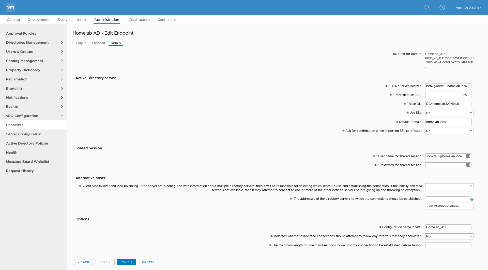Switch to the Endpoint wizard tab
Viewport: 488px width, 270px height.
click(x=99, y=43)
